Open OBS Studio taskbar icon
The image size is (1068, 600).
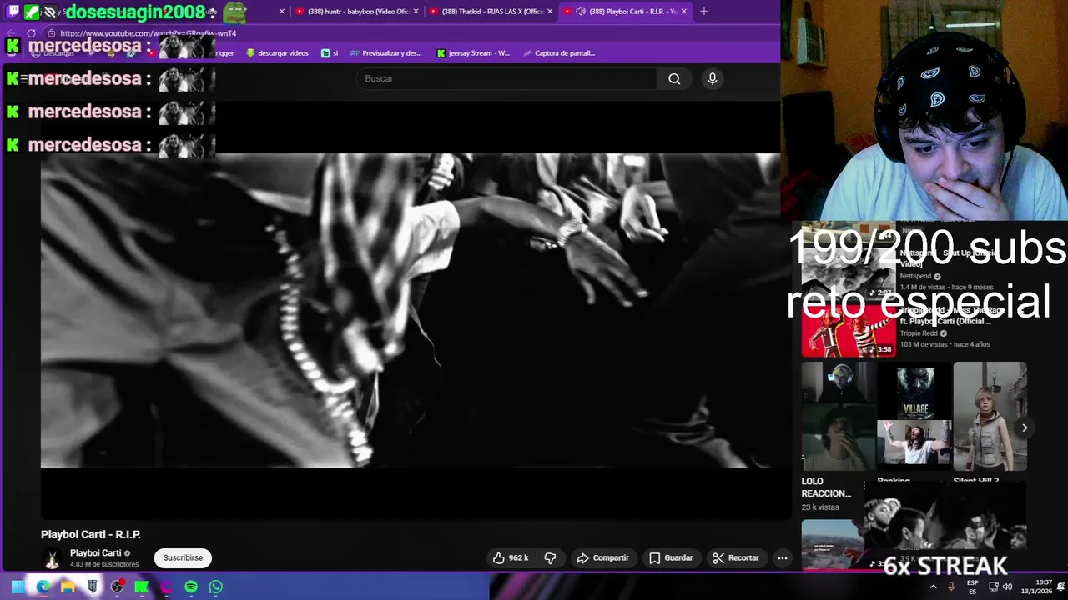(x=117, y=587)
